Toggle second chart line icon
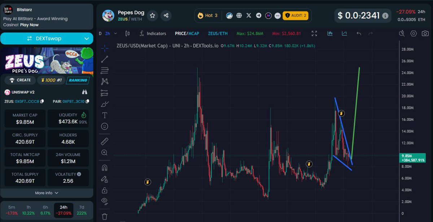Viewport: 433px width, 222px height. pyautogui.click(x=344, y=34)
